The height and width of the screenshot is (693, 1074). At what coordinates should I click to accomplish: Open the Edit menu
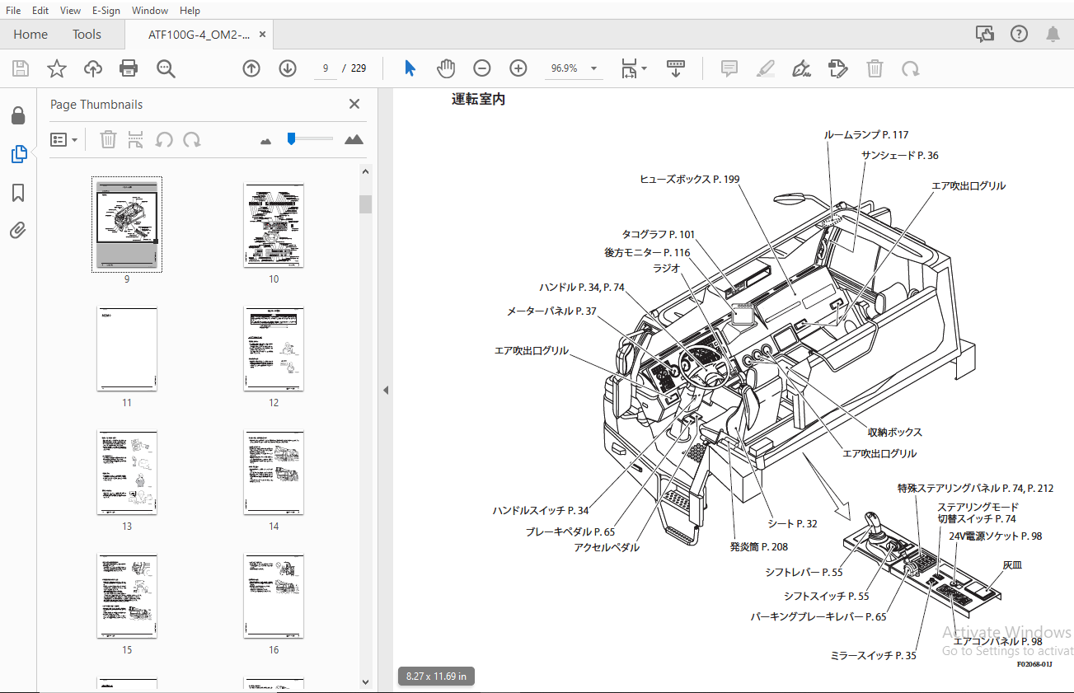pyautogui.click(x=40, y=11)
